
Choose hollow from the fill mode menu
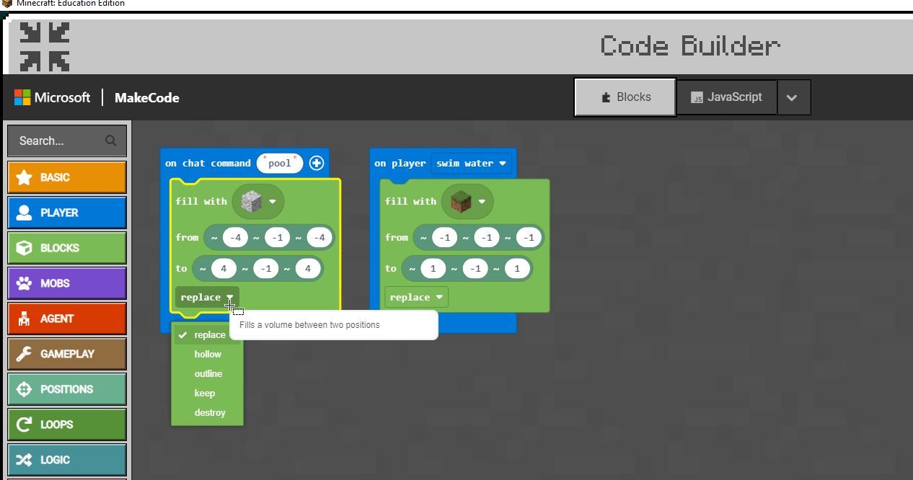[x=208, y=355]
